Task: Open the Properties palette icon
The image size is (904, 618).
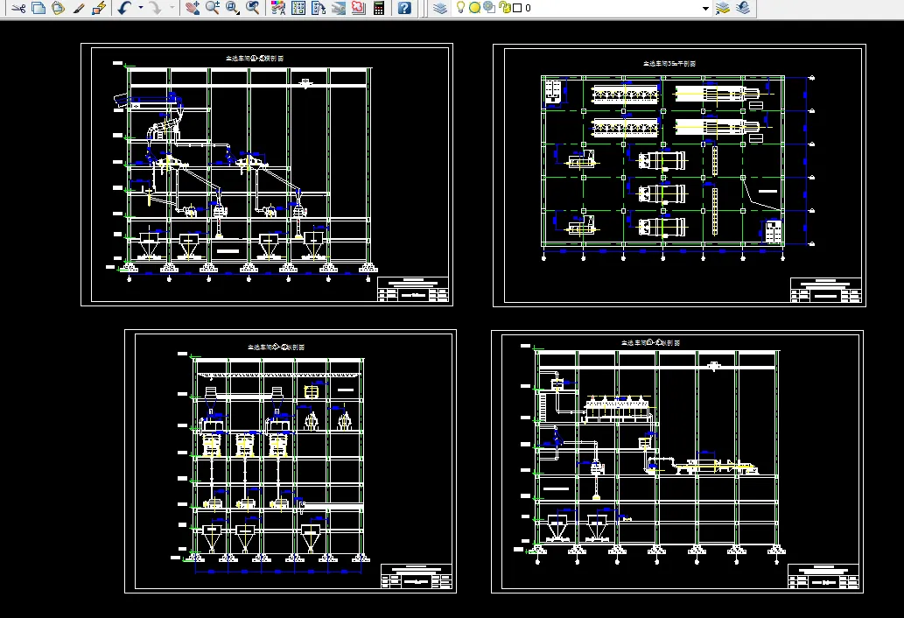Action: pyautogui.click(x=278, y=8)
